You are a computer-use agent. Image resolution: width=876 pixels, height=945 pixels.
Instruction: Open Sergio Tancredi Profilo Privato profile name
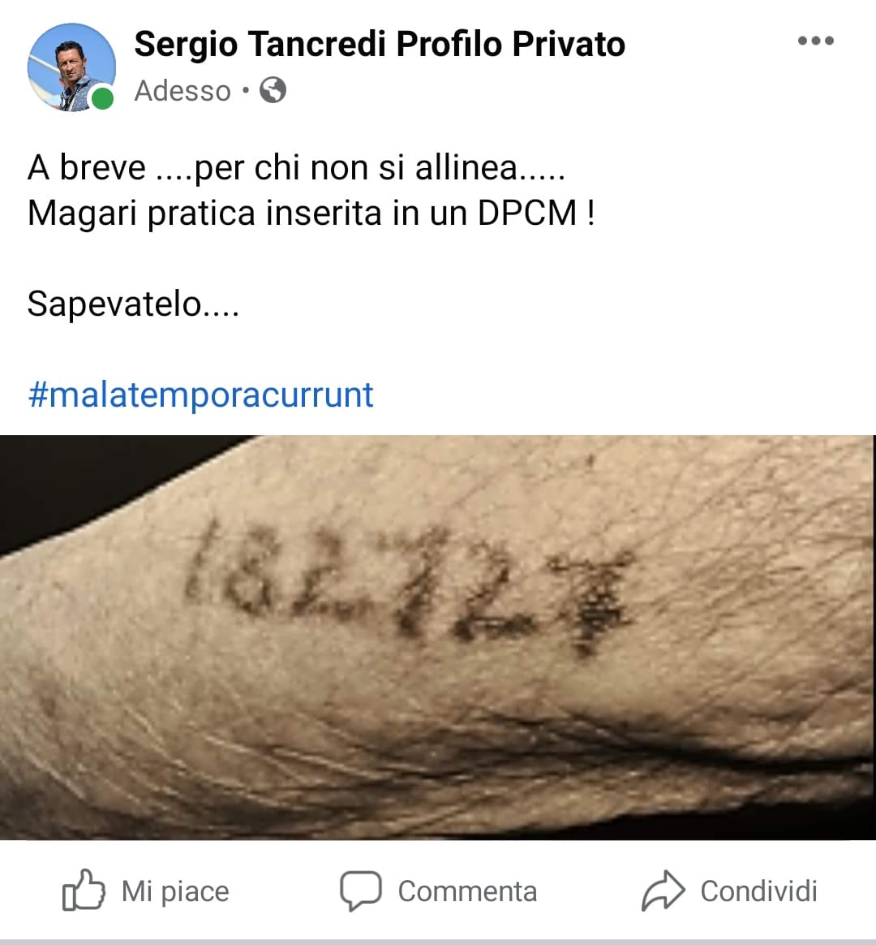click(x=380, y=44)
